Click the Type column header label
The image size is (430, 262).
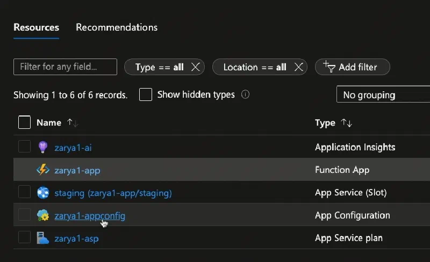coord(325,123)
